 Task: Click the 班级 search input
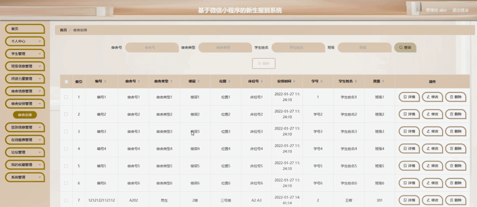[364, 48]
